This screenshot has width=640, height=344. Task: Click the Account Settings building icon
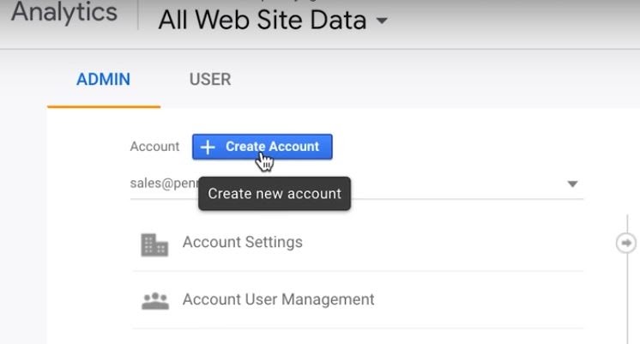(x=154, y=244)
